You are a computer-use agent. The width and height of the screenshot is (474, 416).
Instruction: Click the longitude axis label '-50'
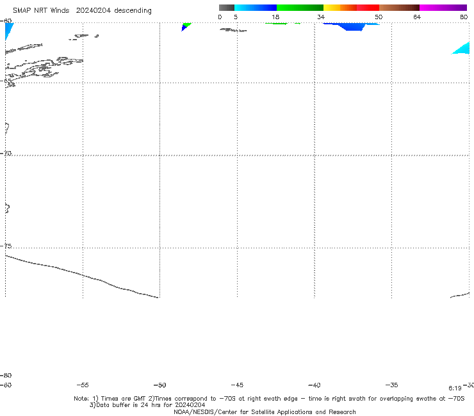pyautogui.click(x=160, y=385)
